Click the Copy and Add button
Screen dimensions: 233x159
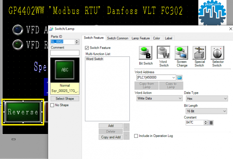[111, 137]
